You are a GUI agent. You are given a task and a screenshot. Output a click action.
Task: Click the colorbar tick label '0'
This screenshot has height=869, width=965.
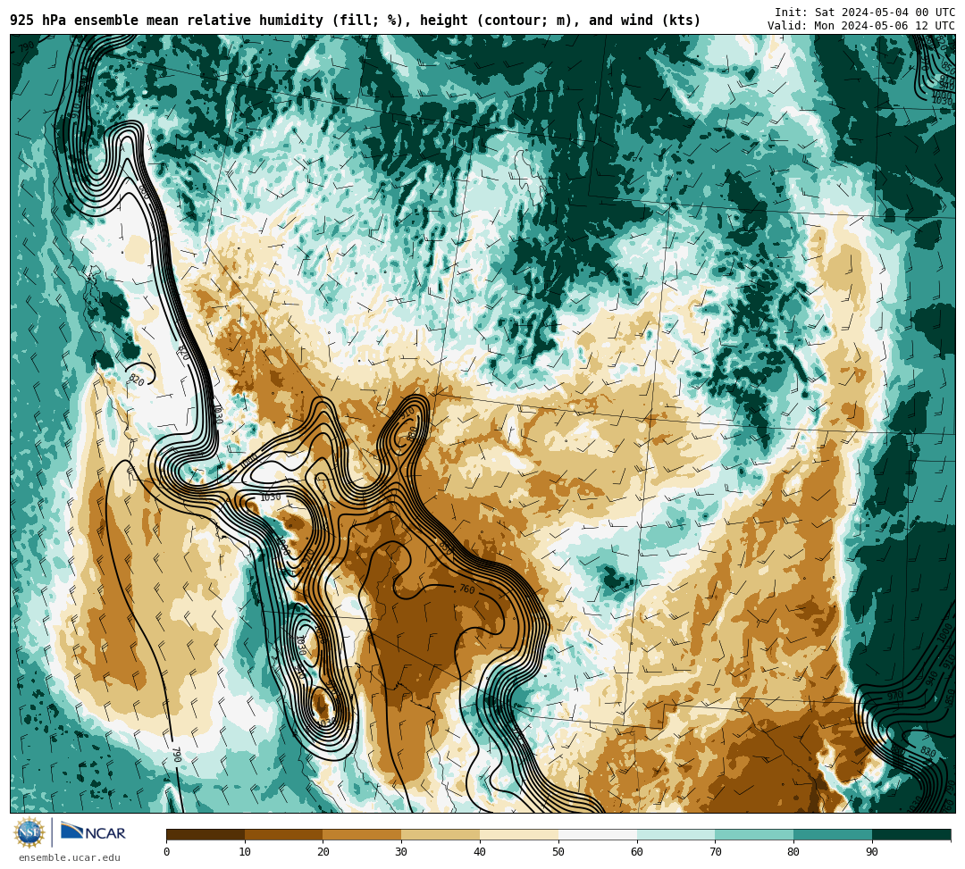[166, 852]
